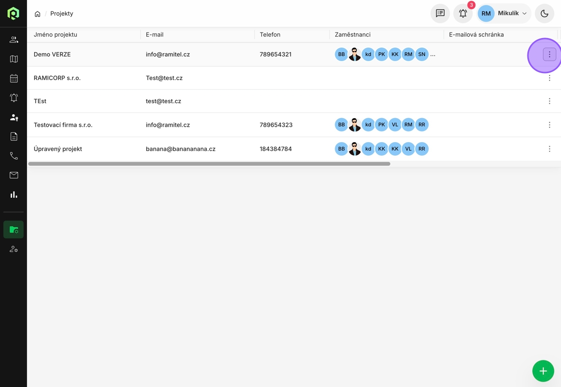The height and width of the screenshot is (387, 561).
Task: Click the kd avatar in Upravený projekt row
Action: pos(368,149)
